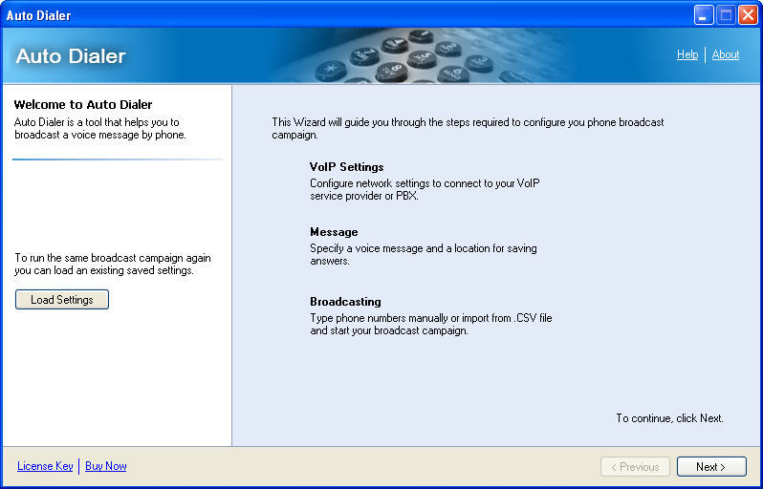
Task: Click the 'To continue, click Next' text
Action: point(669,418)
